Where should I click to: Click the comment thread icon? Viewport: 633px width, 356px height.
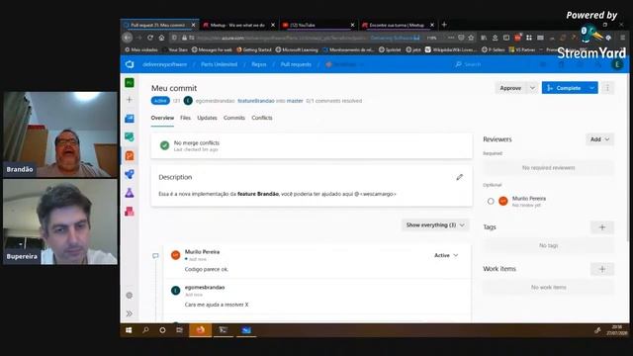[x=155, y=256]
